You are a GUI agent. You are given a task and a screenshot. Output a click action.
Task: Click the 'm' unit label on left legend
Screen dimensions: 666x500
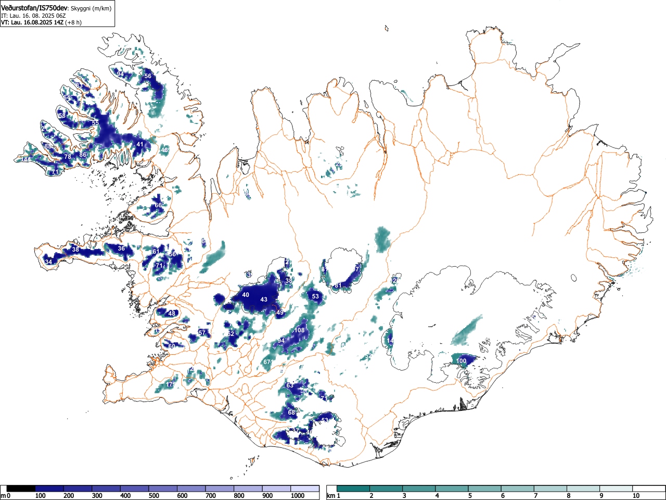point(3,495)
